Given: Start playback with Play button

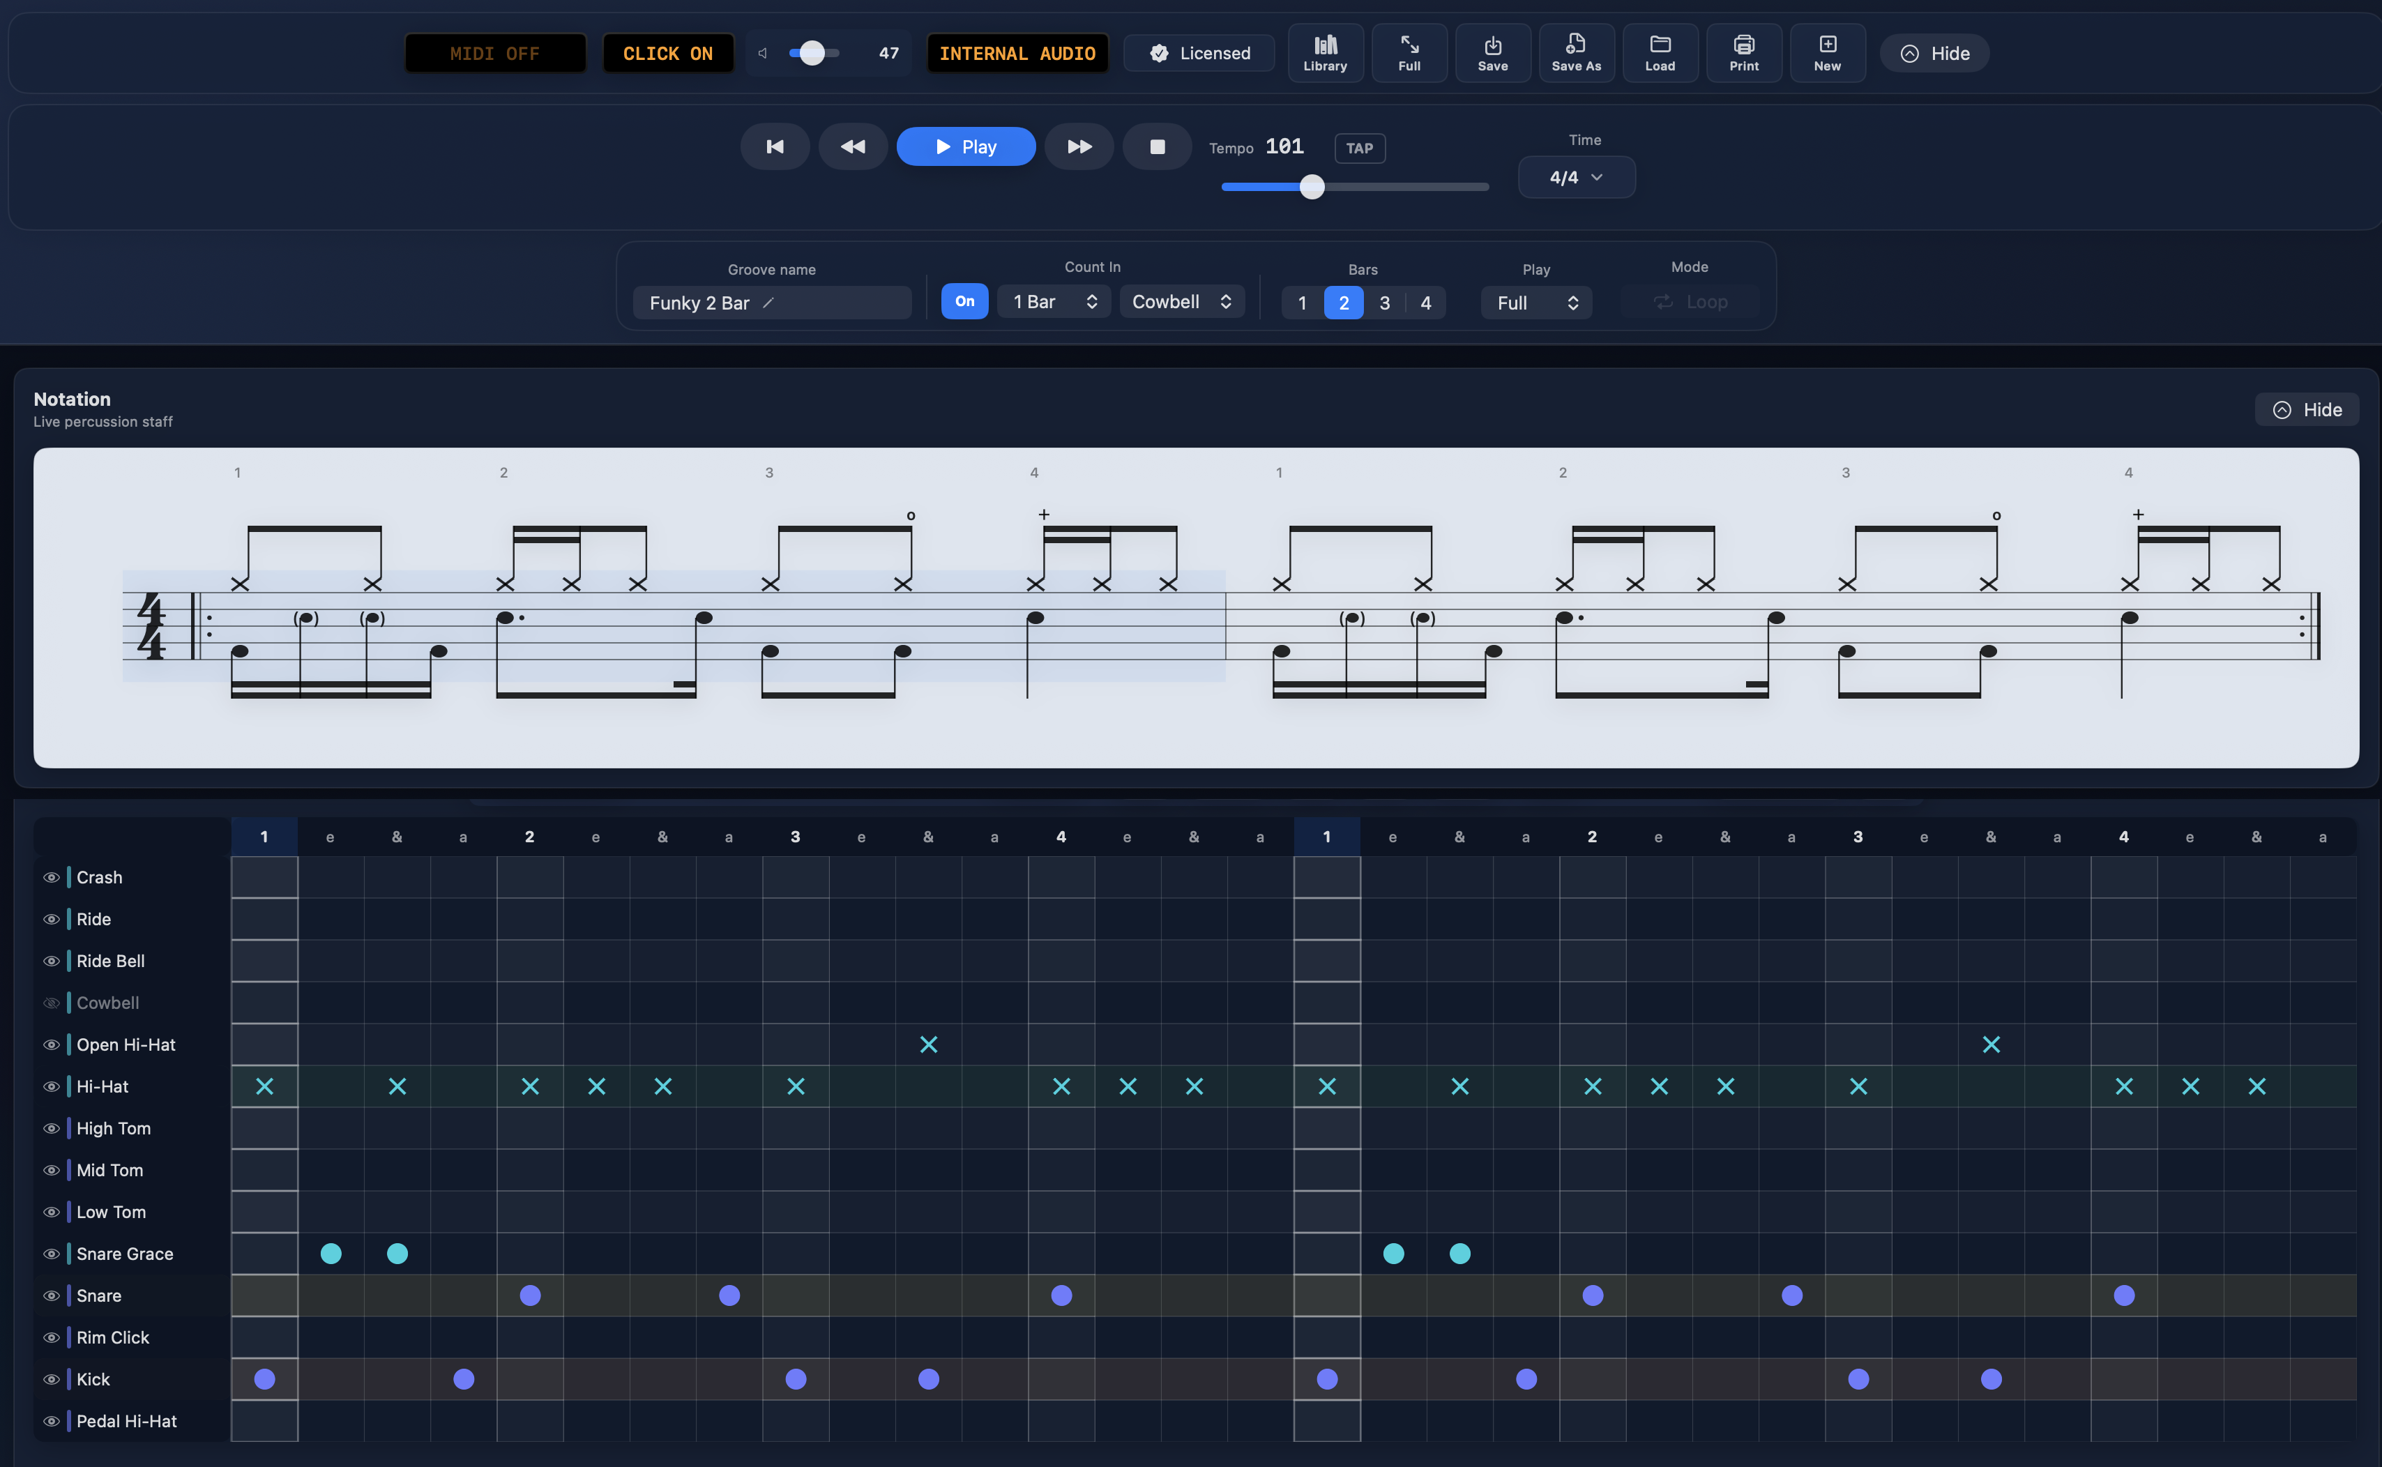Looking at the screenshot, I should (965, 146).
